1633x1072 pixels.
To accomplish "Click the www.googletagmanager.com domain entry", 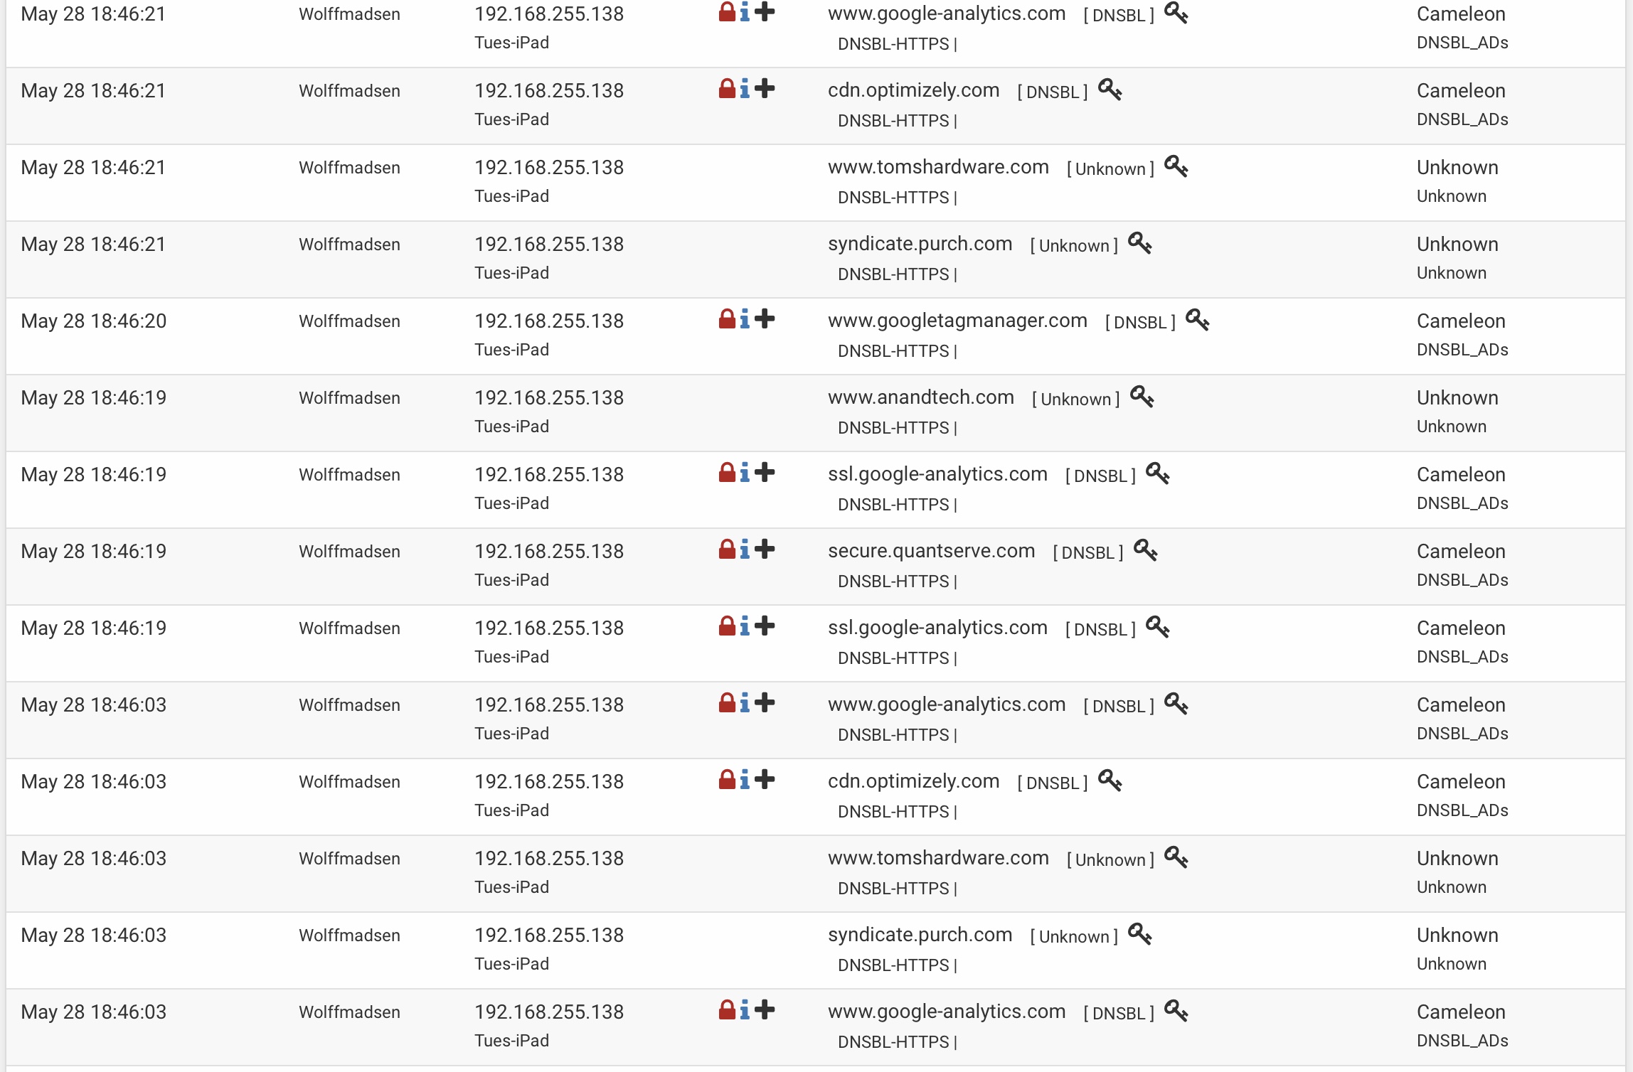I will (957, 321).
